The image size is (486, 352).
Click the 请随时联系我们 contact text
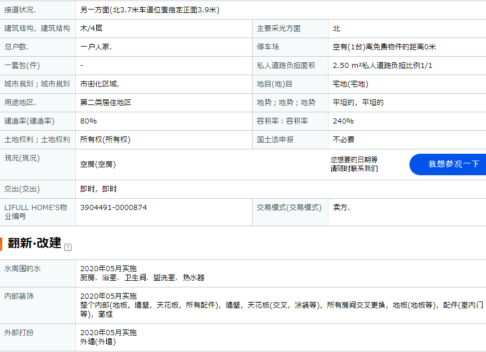point(354,168)
